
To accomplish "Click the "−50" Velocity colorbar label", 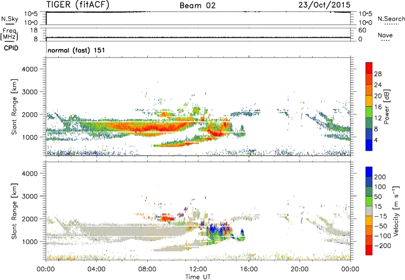I will pos(381,226).
